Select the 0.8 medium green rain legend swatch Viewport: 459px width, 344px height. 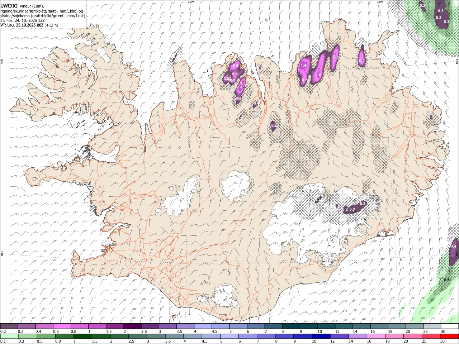tap(65, 336)
